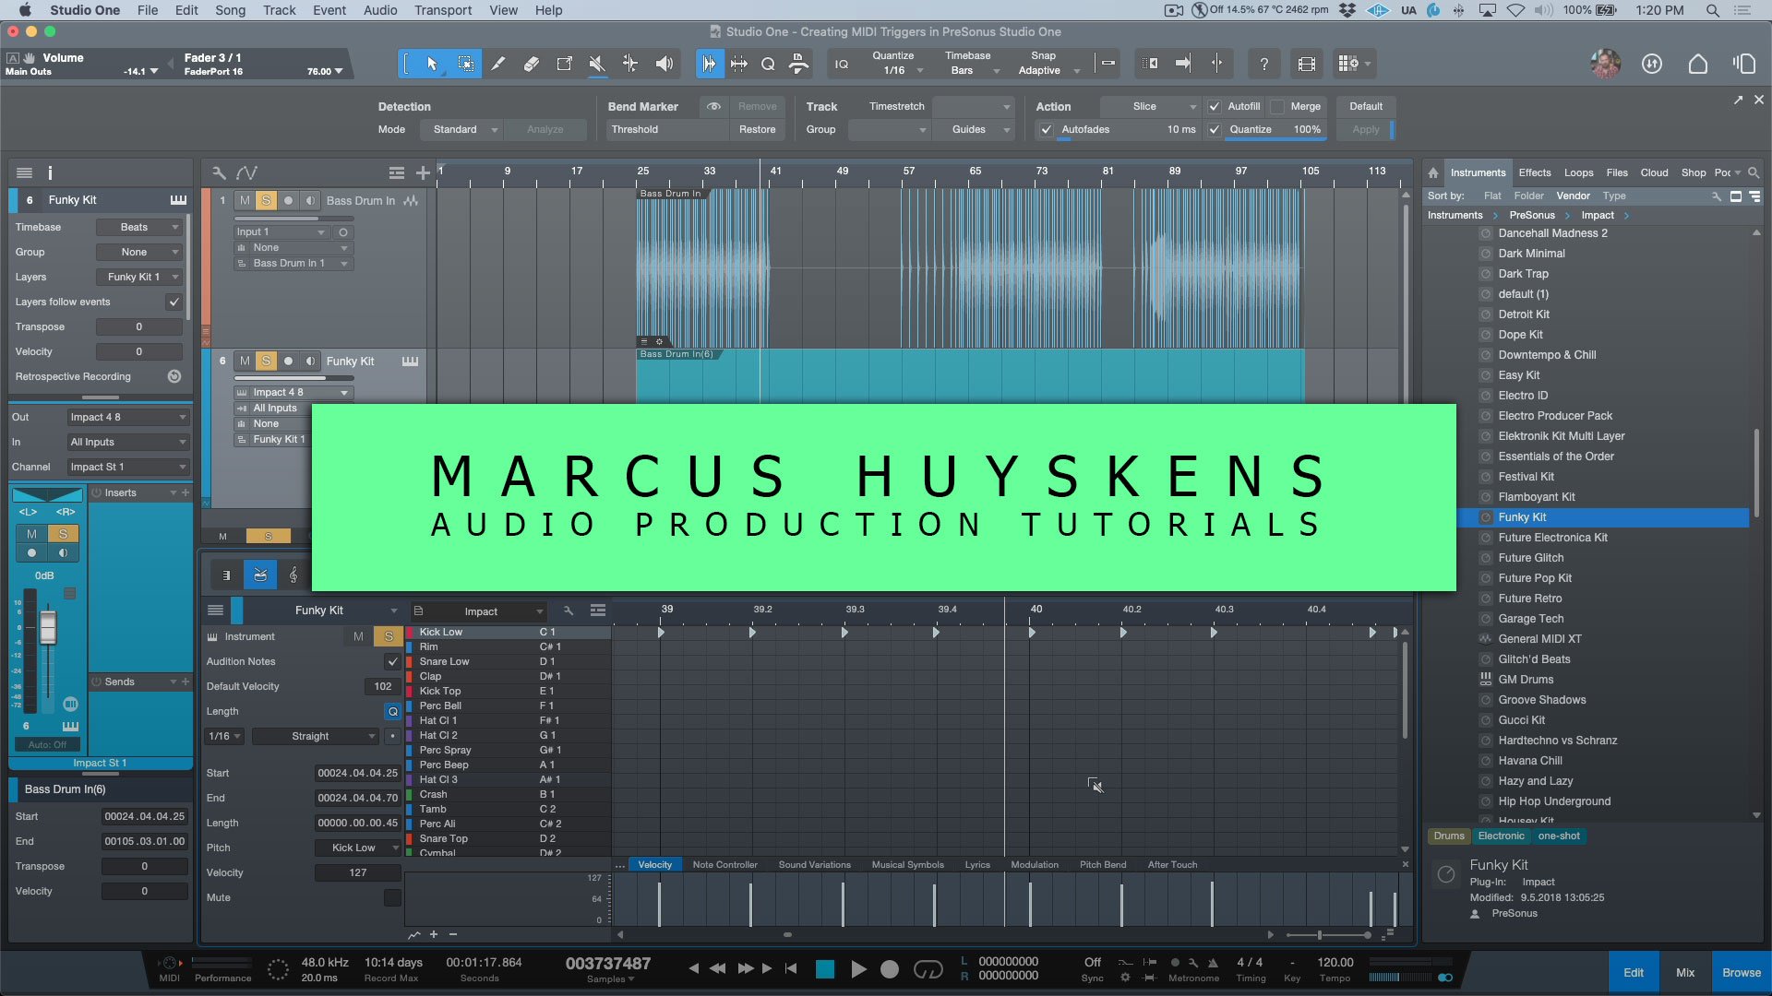Open Out Impact 4 8 dropdown
The image size is (1772, 996).
tap(128, 417)
